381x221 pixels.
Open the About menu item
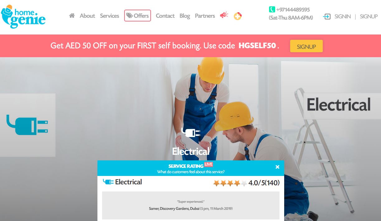[x=87, y=16]
